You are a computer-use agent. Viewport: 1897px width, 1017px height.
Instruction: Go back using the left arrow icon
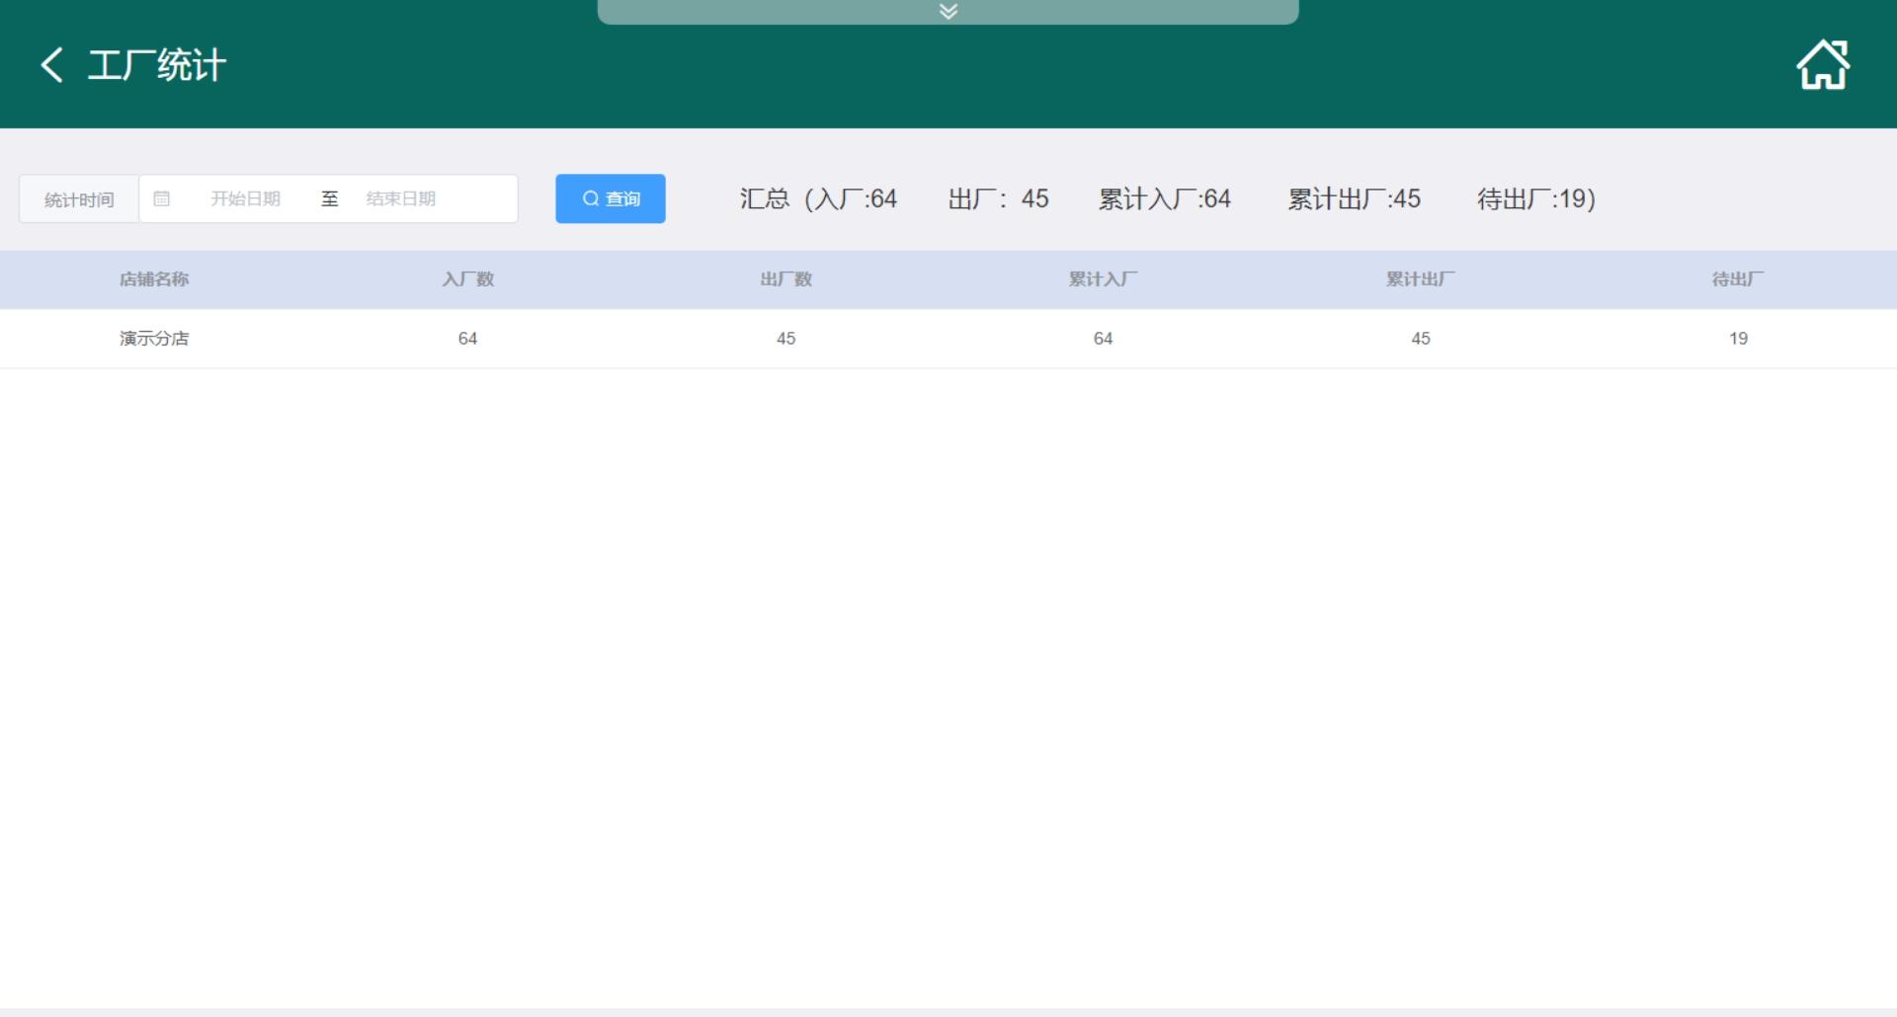pos(51,65)
